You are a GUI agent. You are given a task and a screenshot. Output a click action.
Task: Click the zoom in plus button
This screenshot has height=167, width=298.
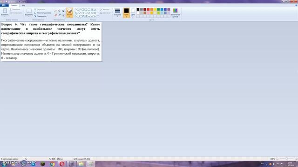[x=296, y=159]
